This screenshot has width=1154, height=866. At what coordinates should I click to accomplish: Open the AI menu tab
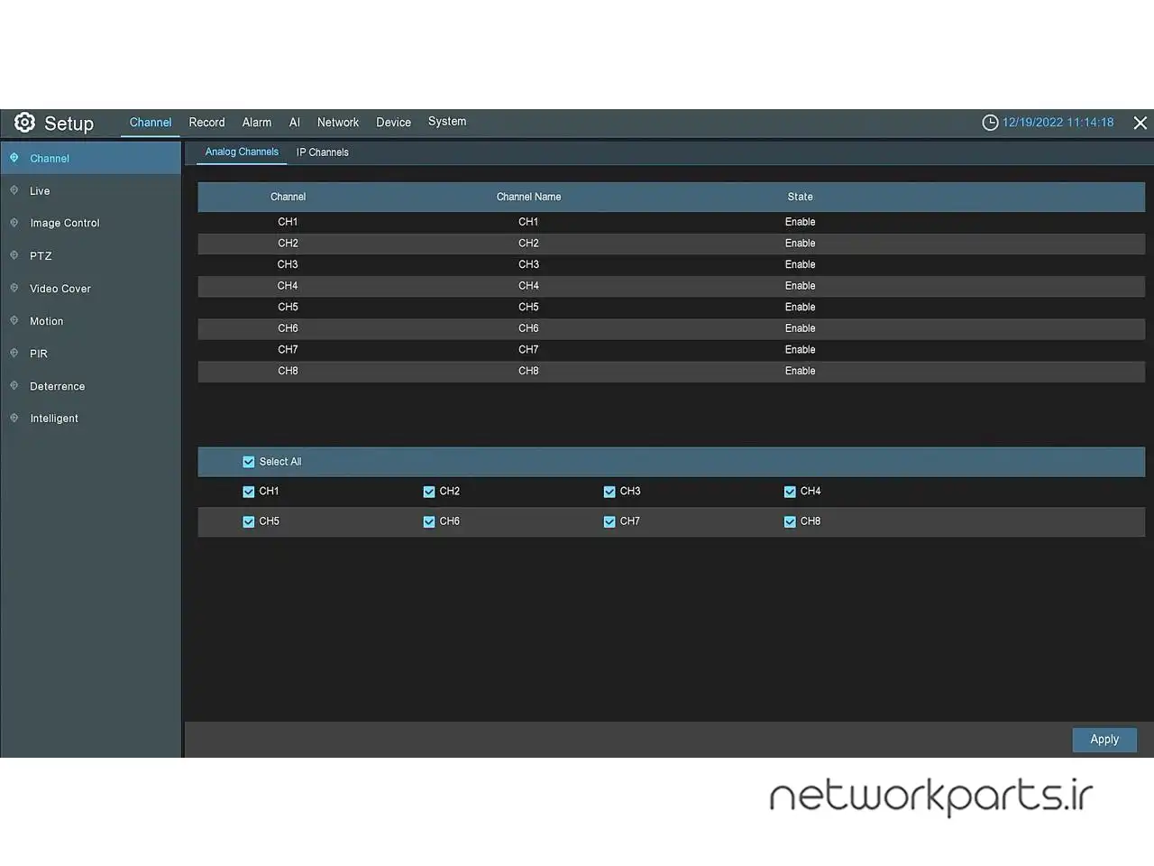pyautogui.click(x=294, y=123)
